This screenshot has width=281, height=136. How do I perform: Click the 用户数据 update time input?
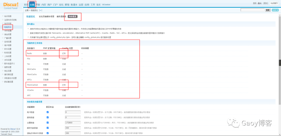tap(72, 112)
